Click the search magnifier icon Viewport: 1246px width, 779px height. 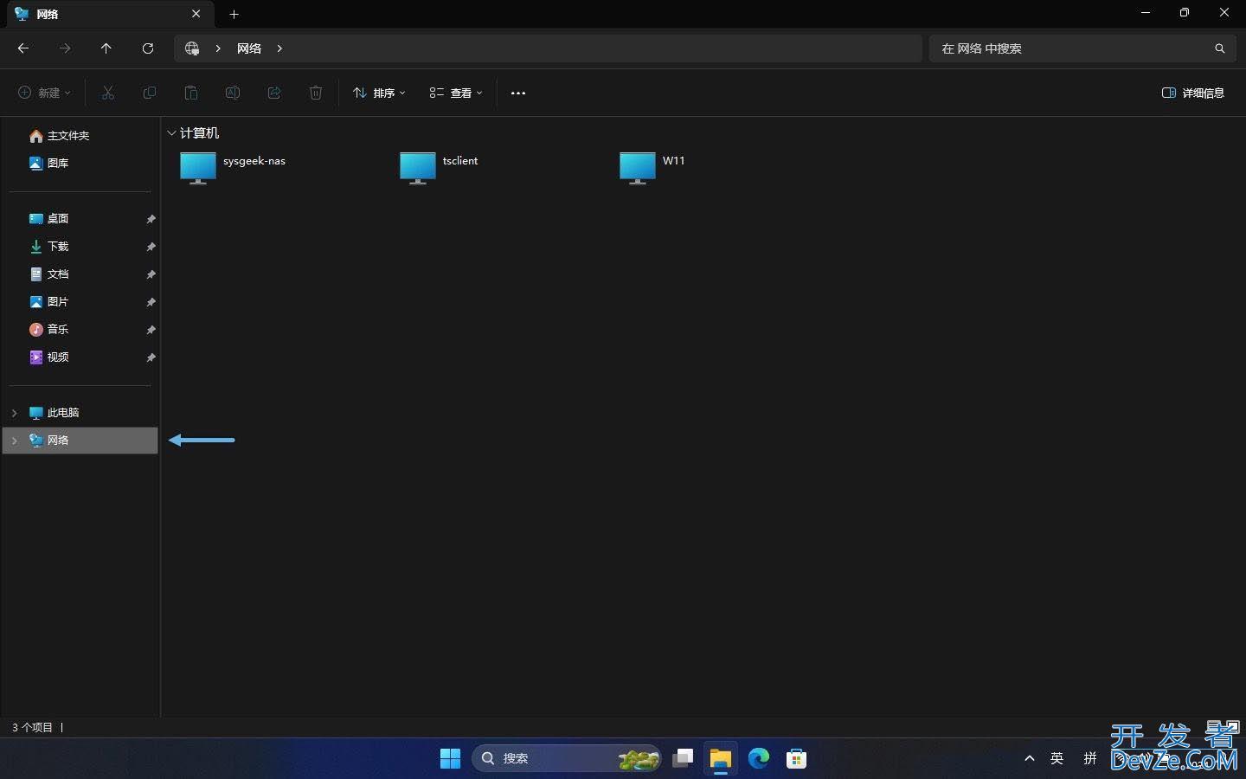coord(1220,48)
